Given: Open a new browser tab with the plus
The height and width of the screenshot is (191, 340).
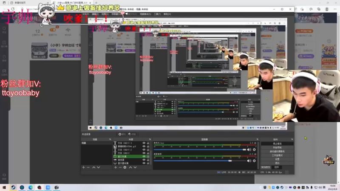Looking at the screenshot, I should [x=96, y=3].
